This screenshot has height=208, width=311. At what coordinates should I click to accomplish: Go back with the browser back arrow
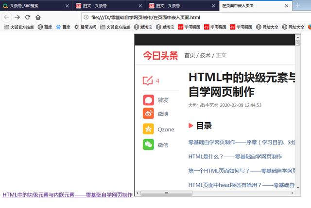point(6,17)
